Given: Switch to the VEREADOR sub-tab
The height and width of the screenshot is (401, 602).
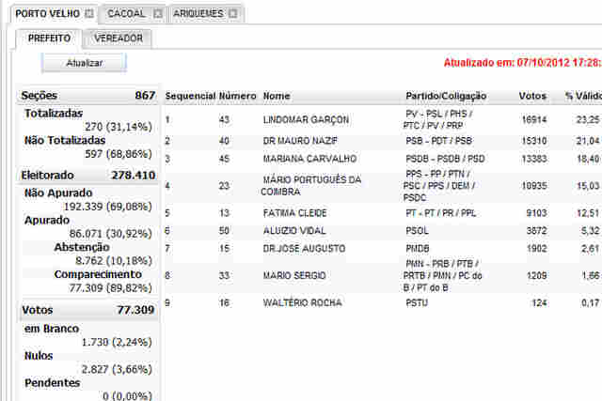Looking at the screenshot, I should 119,39.
